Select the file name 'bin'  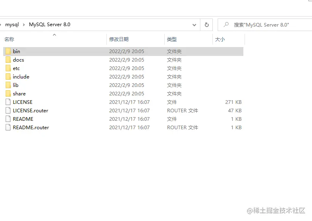click(16, 51)
